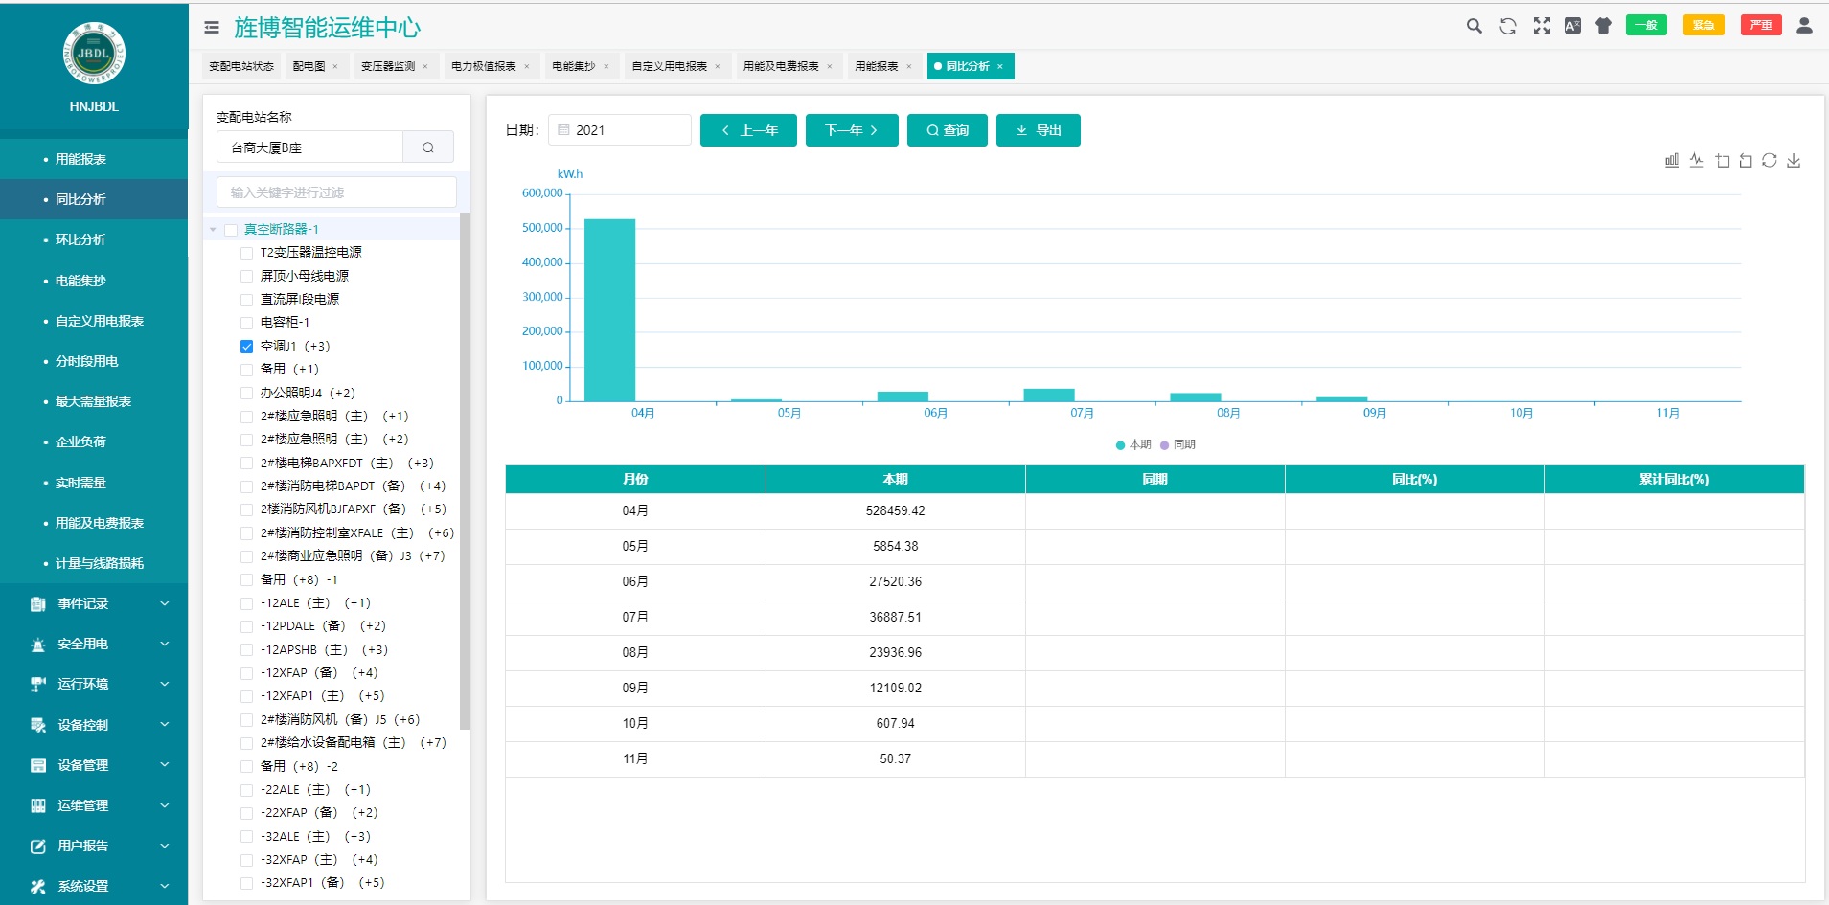Click the 输入关键字进行过滤 filter input

coord(335,192)
